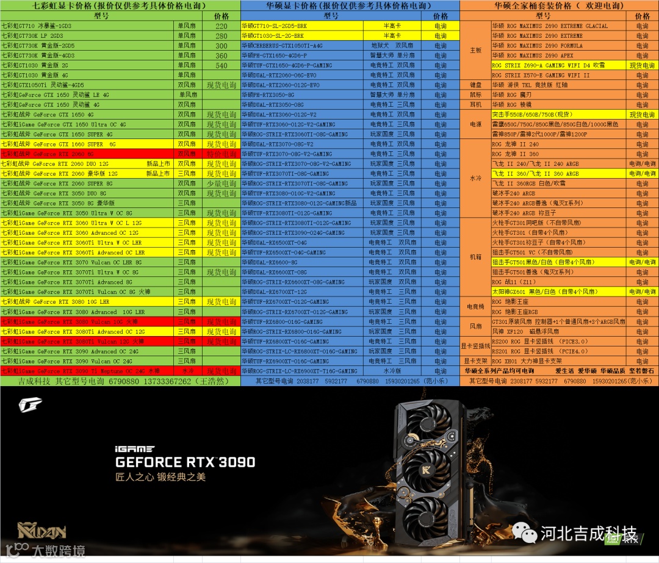Click the "水冷版" cell
The height and width of the screenshot is (563, 659).
click(x=392, y=371)
